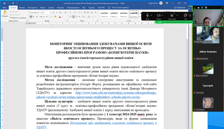Click the Save icon in quick access toolbar

[4, 3]
